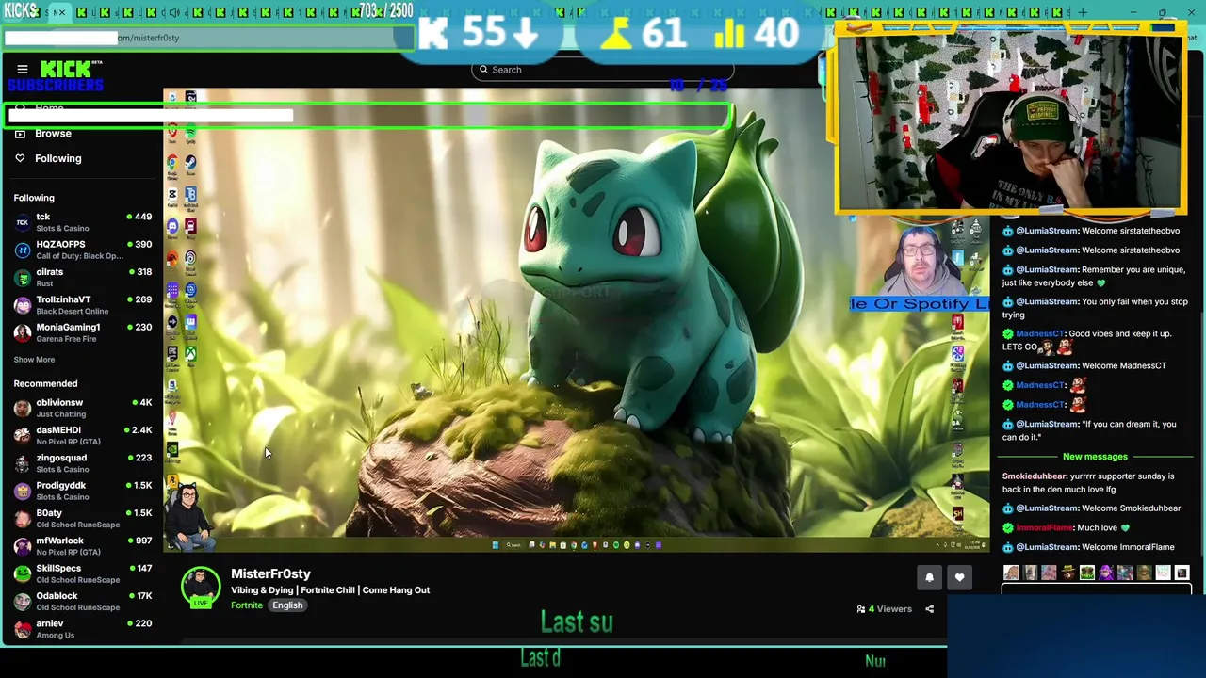Viewport: 1206px width, 678px height.
Task: Open Odablock recommended channel
Action: pyautogui.click(x=82, y=601)
